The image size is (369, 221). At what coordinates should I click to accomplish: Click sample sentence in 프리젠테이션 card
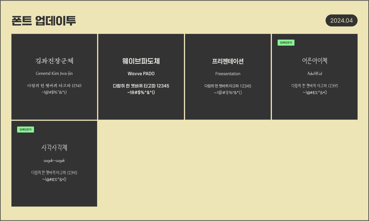[x=228, y=86]
